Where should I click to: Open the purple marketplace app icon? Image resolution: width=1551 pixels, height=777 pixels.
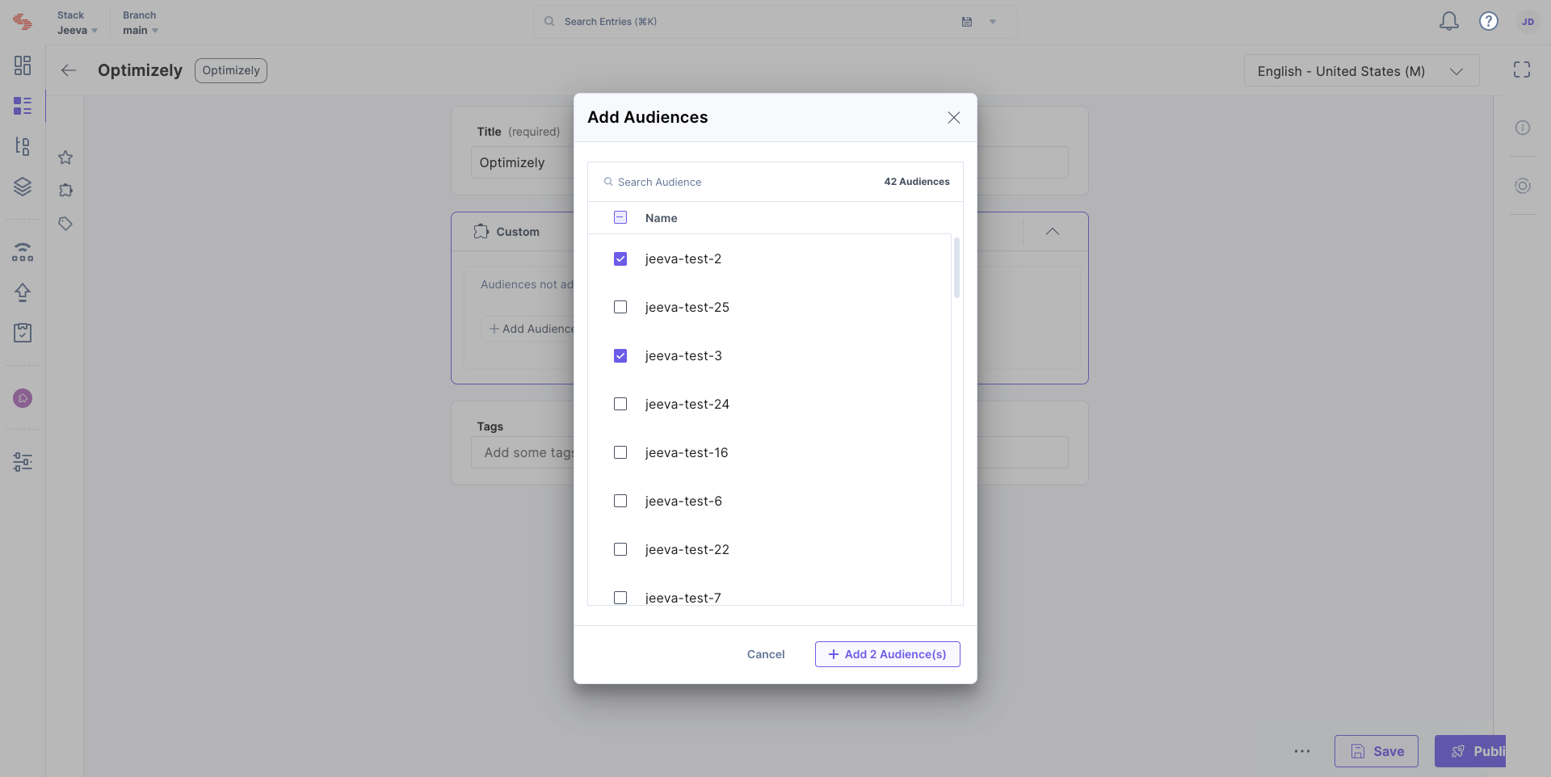pos(23,398)
